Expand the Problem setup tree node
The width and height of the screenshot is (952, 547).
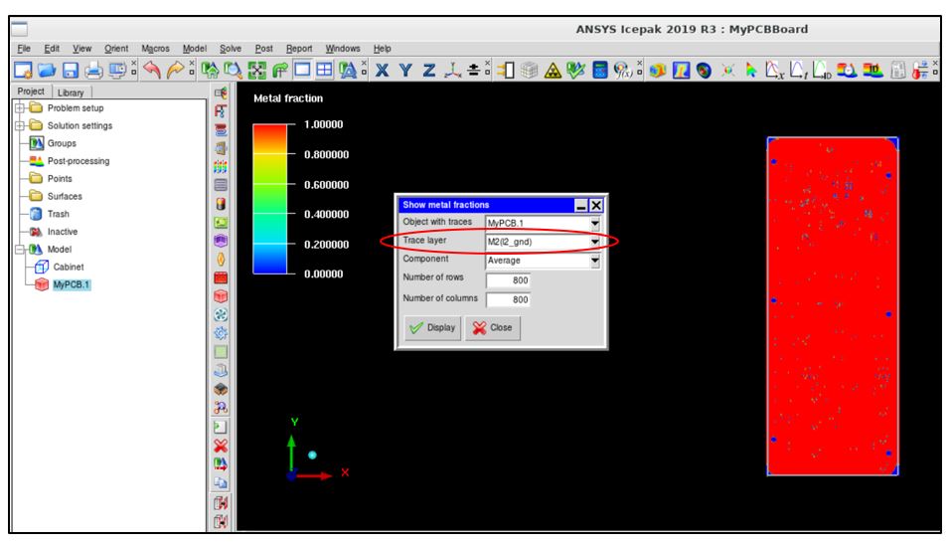click(x=20, y=108)
